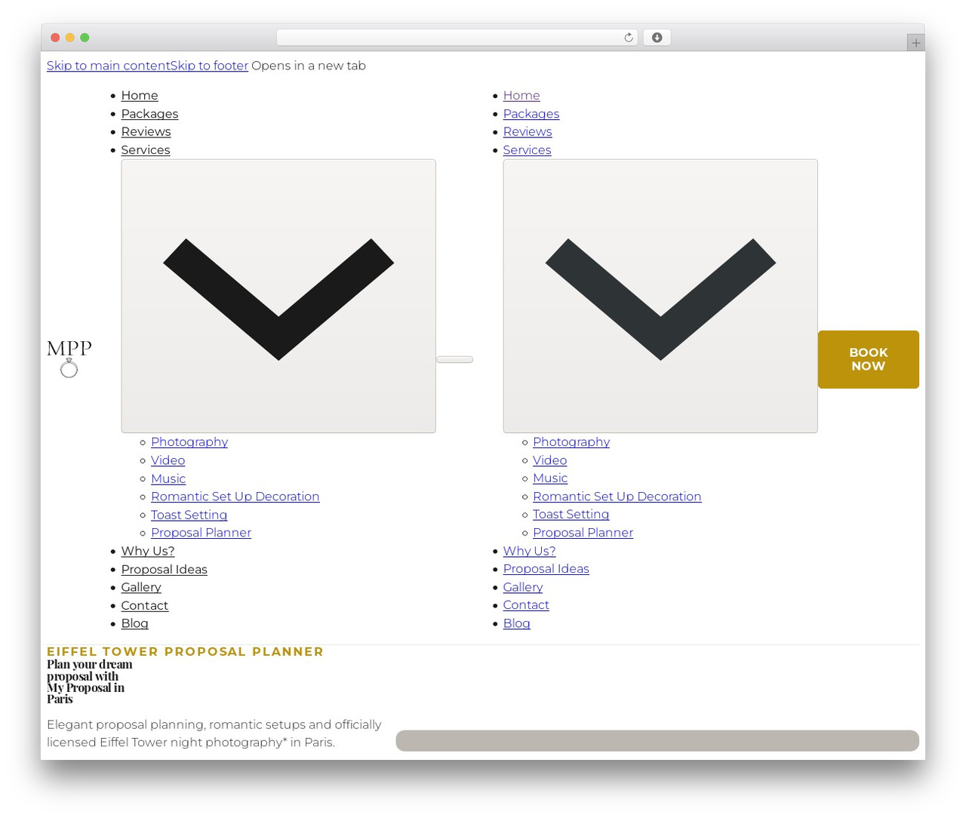Open Packages in the black navigation menu

149,113
